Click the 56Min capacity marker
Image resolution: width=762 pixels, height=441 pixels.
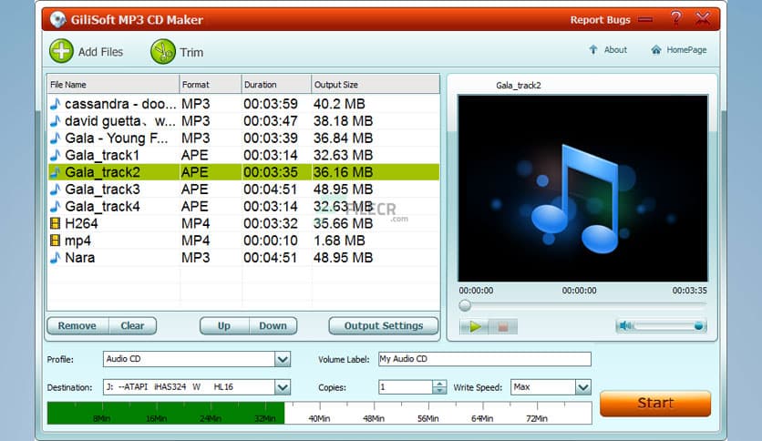(x=427, y=418)
